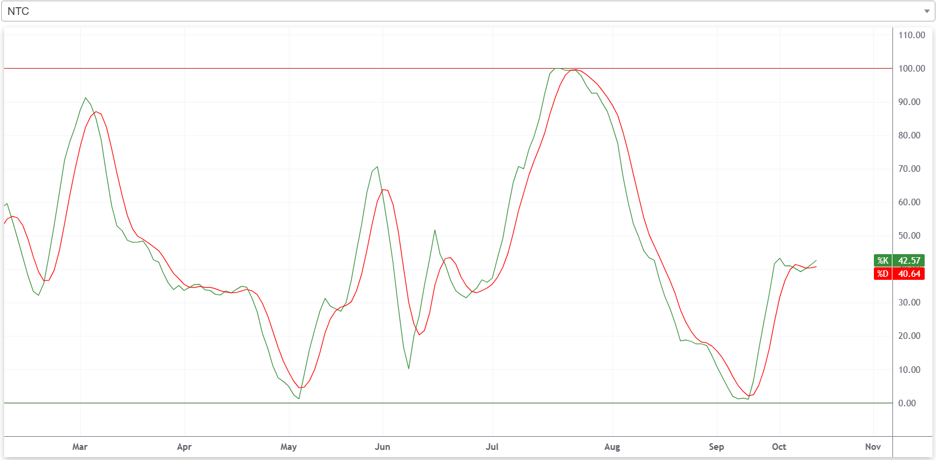Click the 100.00 level on the value axis

[911, 69]
